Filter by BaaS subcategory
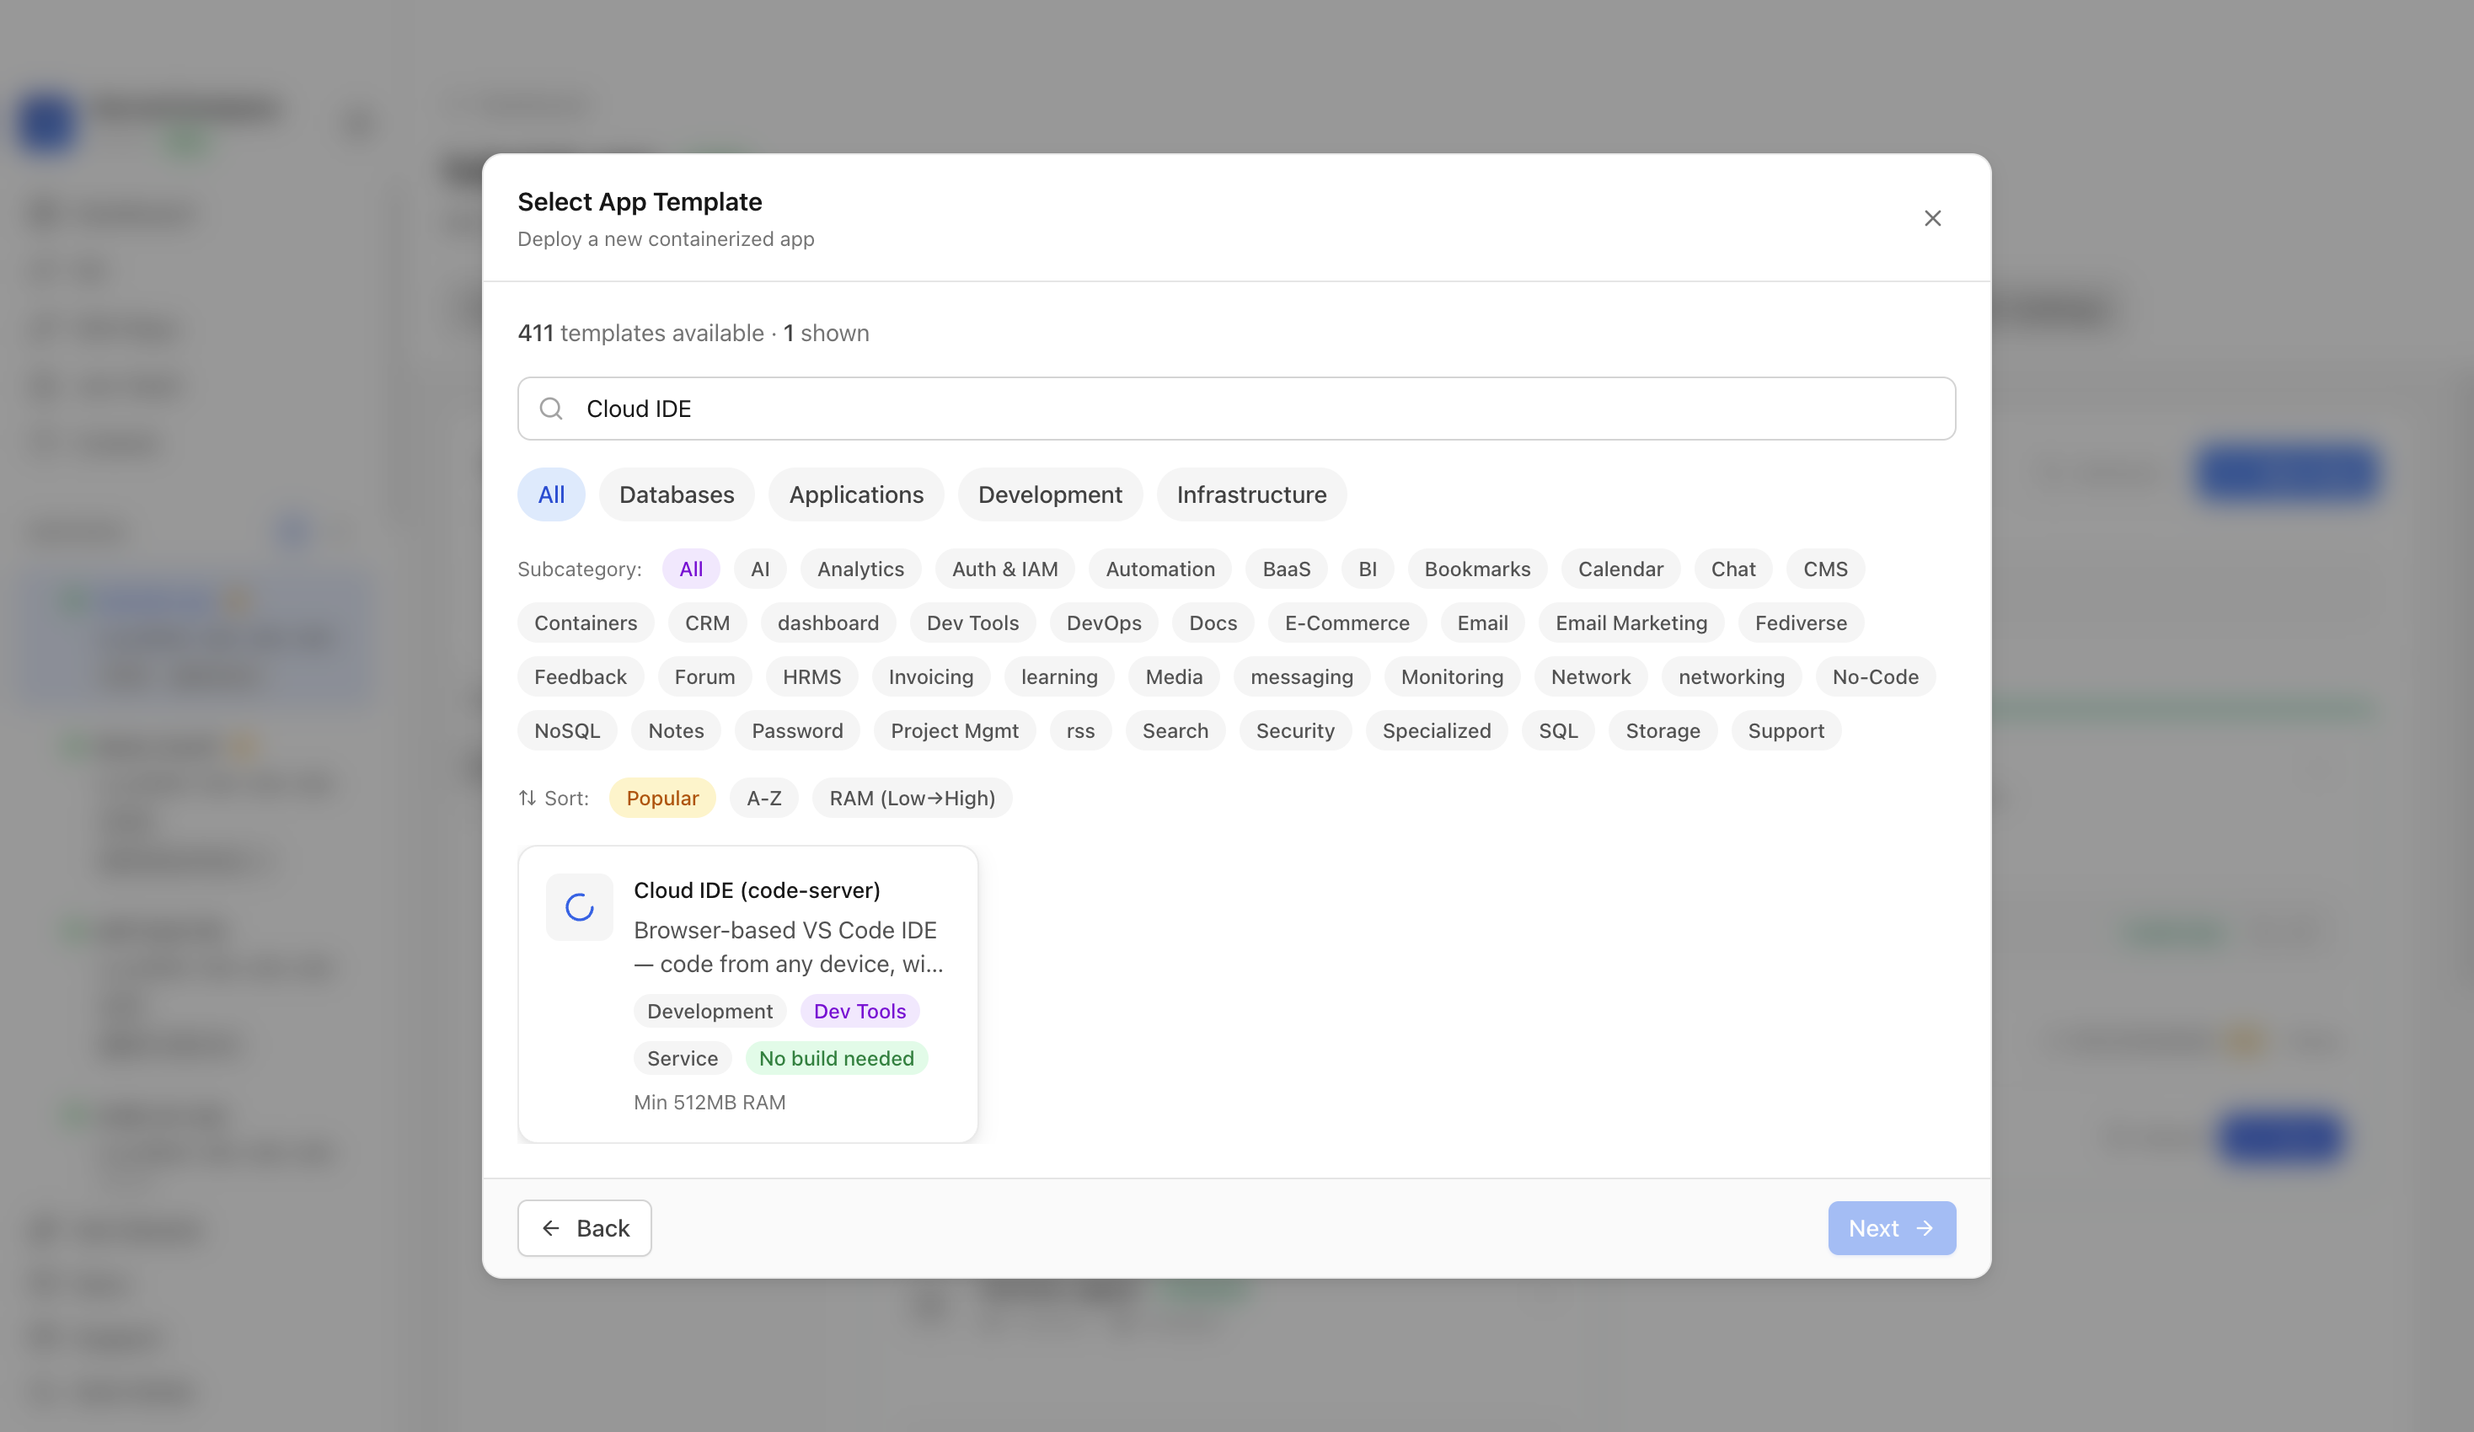Viewport: 2474px width, 1432px height. 1286,569
